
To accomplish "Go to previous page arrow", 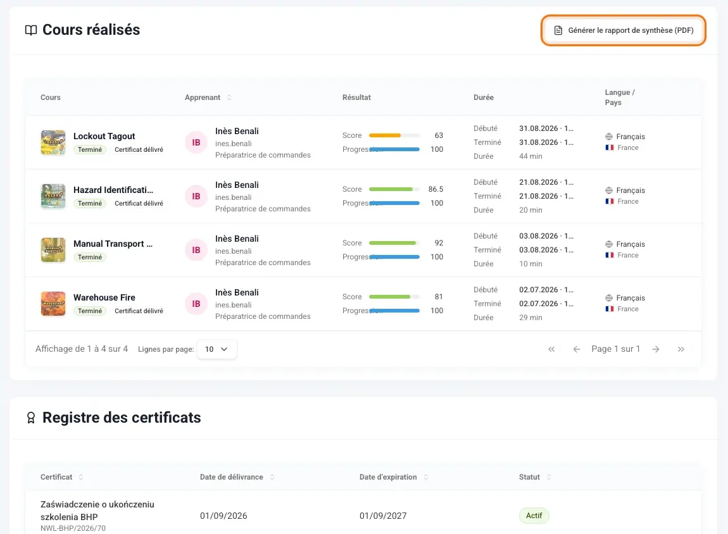I will (x=577, y=349).
